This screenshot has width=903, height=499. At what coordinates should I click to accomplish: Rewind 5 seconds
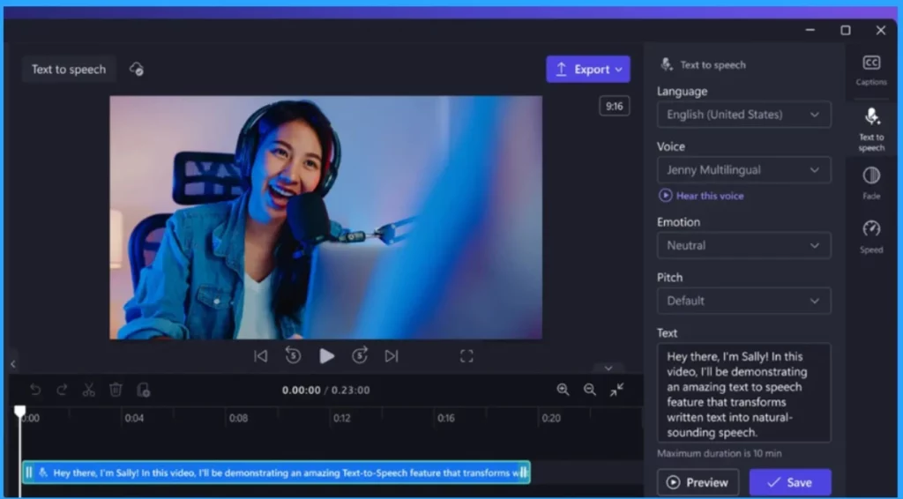pos(293,355)
